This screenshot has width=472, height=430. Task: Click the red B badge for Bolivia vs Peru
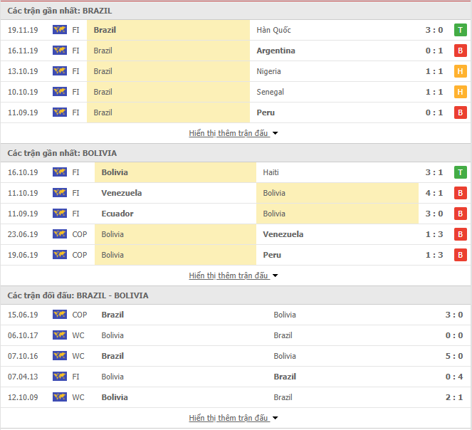pyautogui.click(x=461, y=255)
